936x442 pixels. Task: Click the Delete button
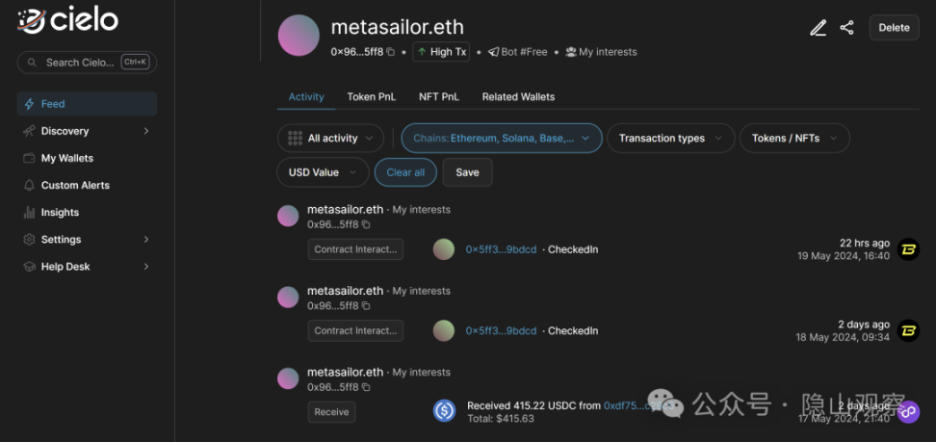tap(894, 28)
